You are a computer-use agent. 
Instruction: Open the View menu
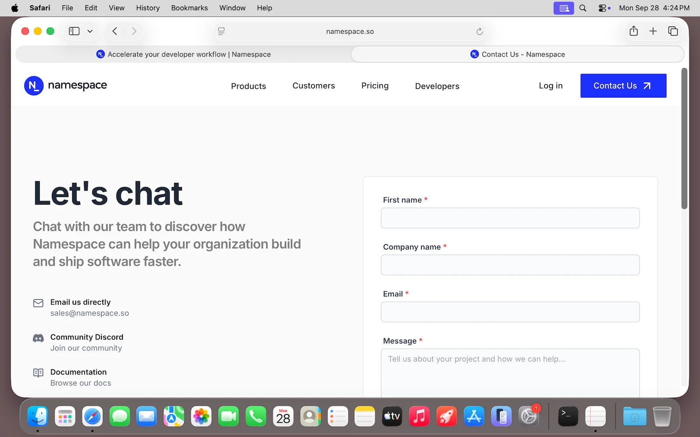(x=117, y=8)
